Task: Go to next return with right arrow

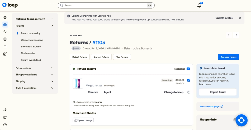Action: point(236,35)
